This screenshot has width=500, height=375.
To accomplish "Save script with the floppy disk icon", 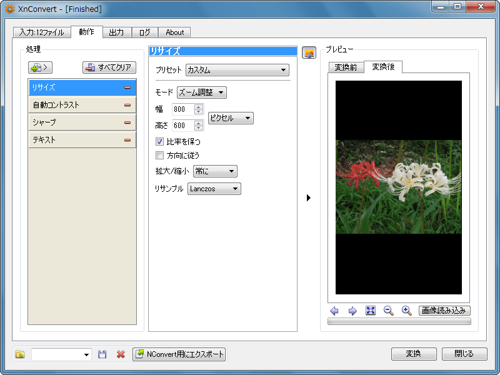I will pyautogui.click(x=102, y=354).
